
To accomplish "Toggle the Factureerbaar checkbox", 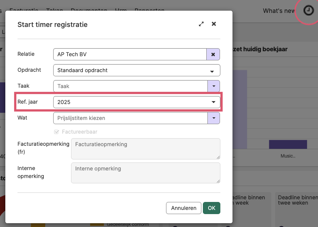I will (56, 132).
